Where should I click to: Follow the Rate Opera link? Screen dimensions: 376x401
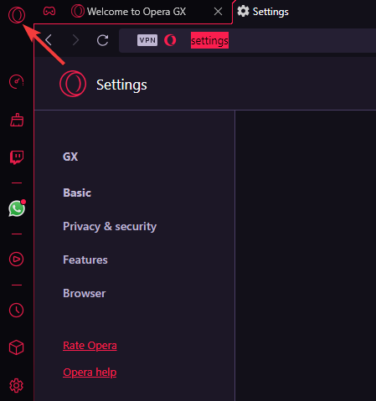[x=90, y=346]
